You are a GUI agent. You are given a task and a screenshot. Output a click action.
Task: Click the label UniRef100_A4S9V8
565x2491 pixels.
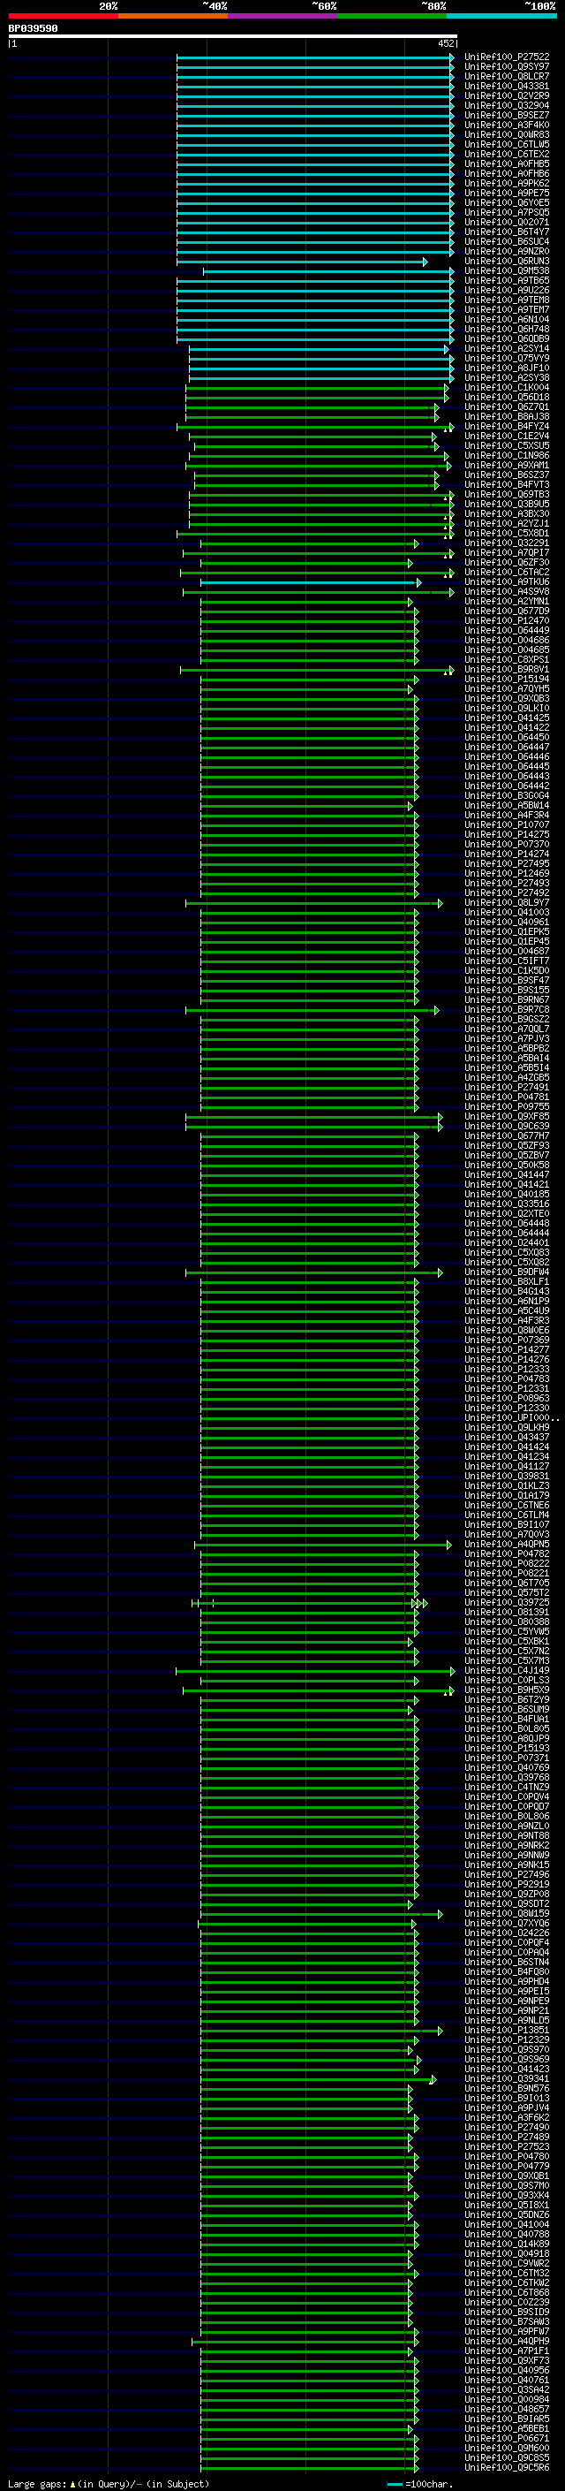click(506, 592)
